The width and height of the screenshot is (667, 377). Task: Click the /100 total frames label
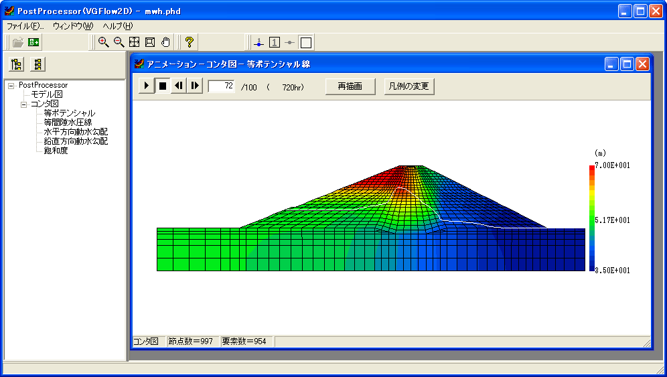(x=249, y=87)
